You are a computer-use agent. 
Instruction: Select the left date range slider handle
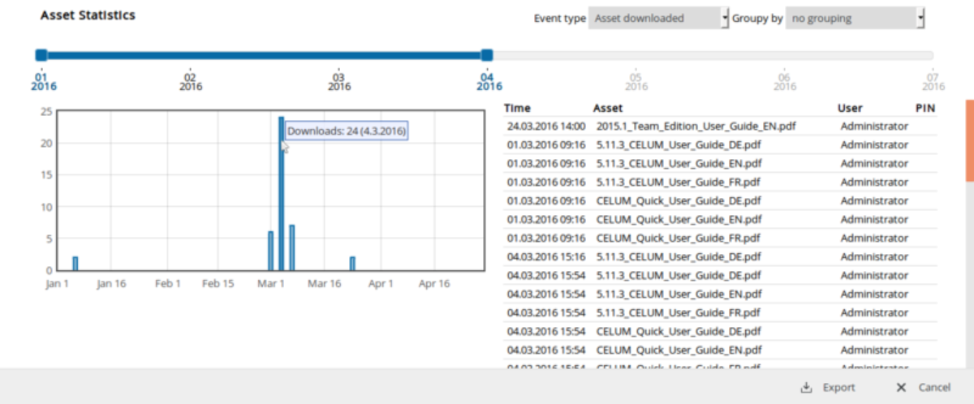tap(41, 55)
